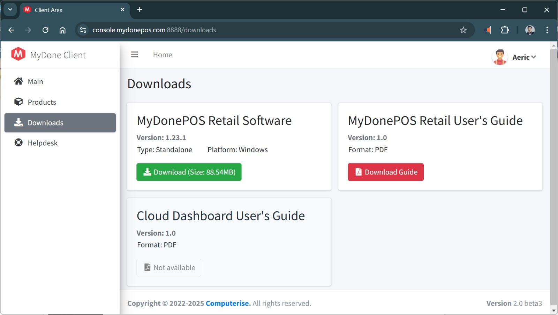558x315 pixels.
Task: Click the scrollbar down arrow
Action: point(553,310)
